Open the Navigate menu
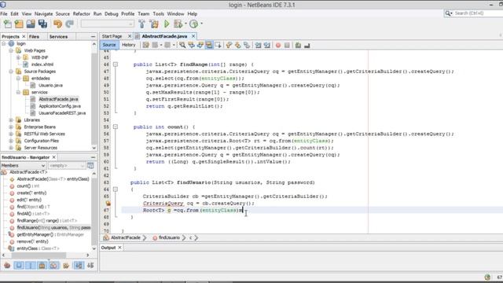Image resolution: width=503 pixels, height=283 pixels. click(44, 14)
